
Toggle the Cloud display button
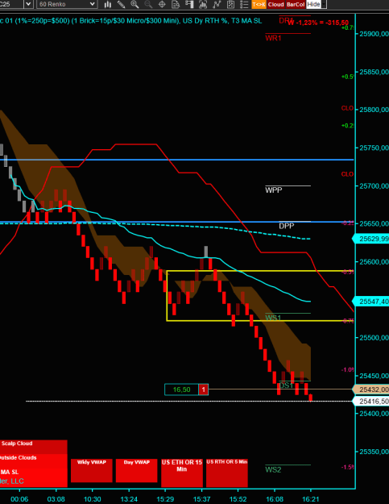(x=276, y=4)
